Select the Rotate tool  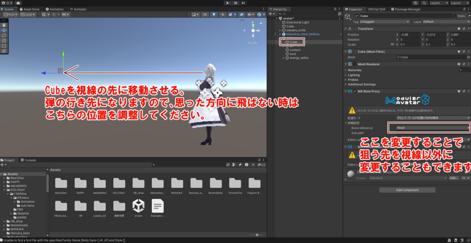pyautogui.click(x=4, y=35)
